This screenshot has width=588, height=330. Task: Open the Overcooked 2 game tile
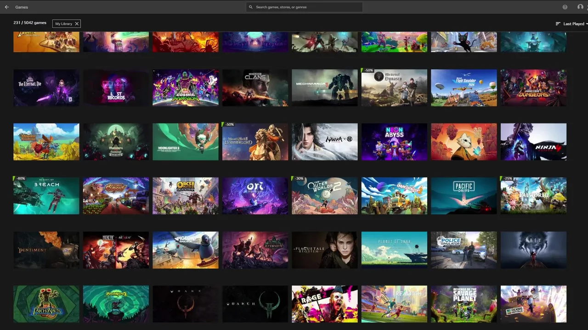pos(394,196)
